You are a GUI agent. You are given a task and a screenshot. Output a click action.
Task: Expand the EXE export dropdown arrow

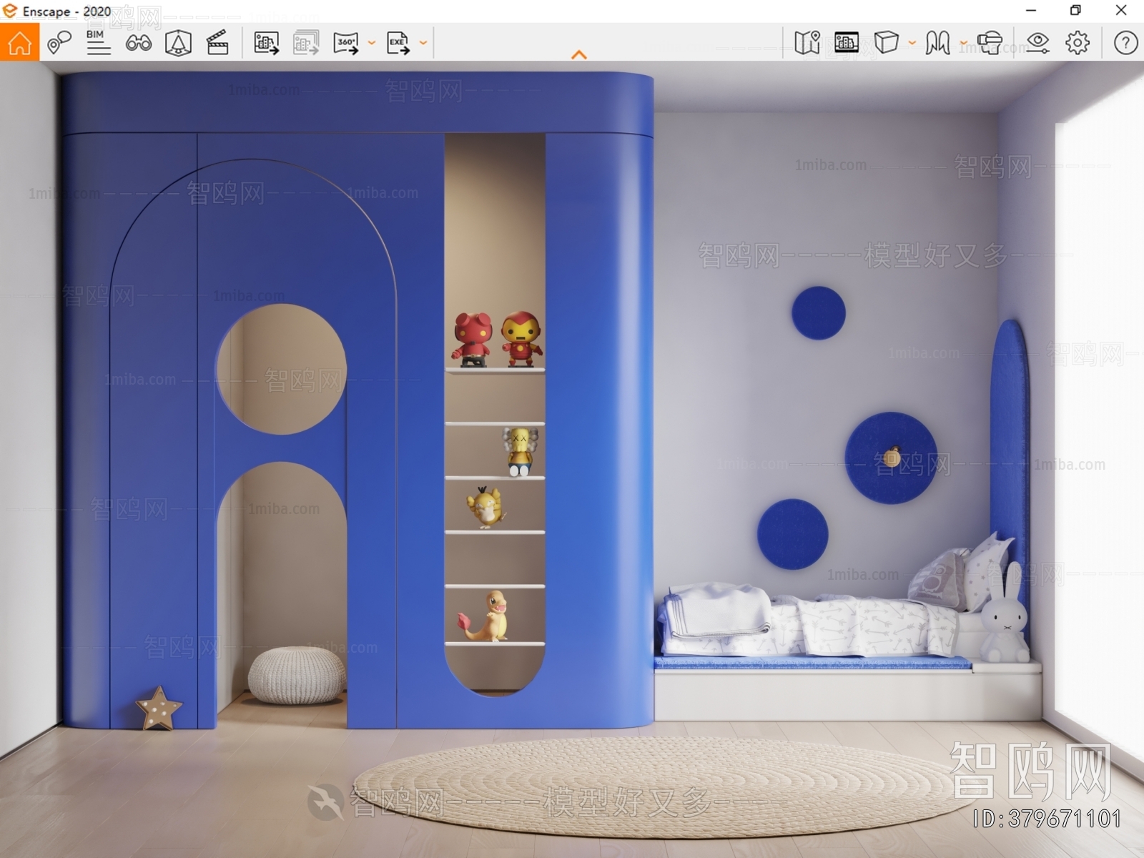click(x=423, y=43)
